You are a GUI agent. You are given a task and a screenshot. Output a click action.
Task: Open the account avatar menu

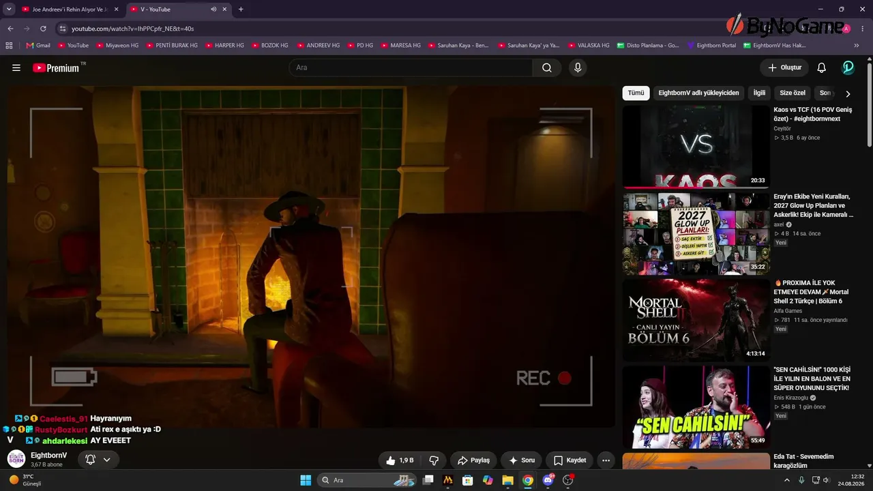[848, 68]
